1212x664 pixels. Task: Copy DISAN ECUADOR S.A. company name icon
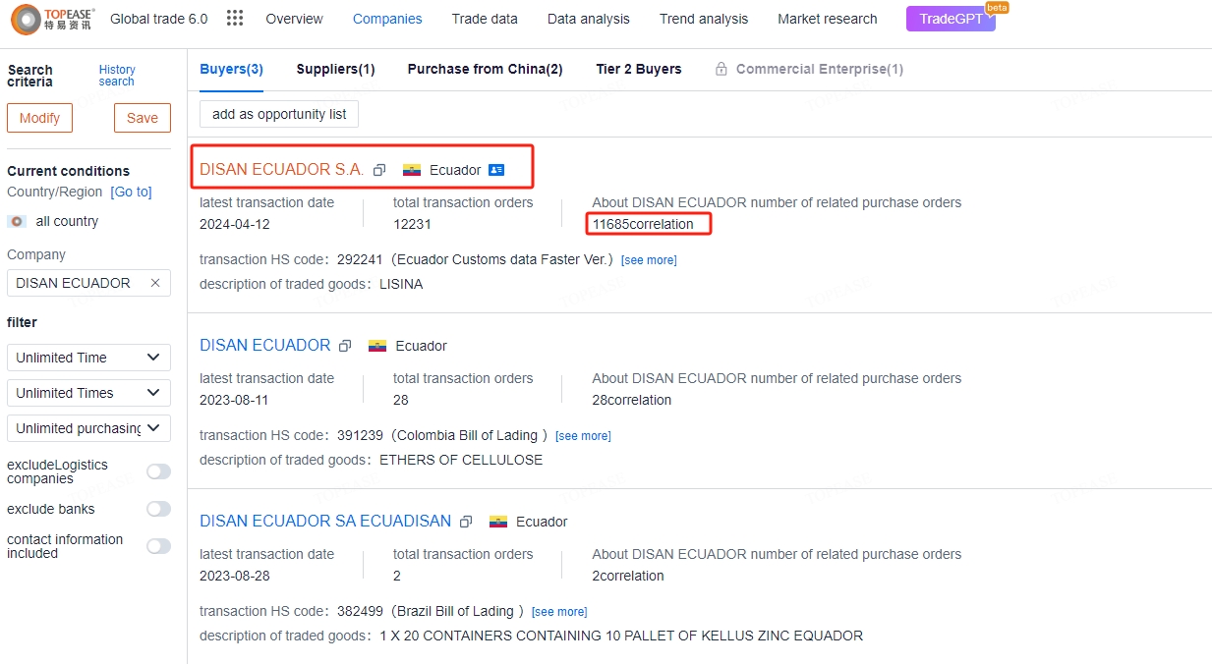(379, 170)
